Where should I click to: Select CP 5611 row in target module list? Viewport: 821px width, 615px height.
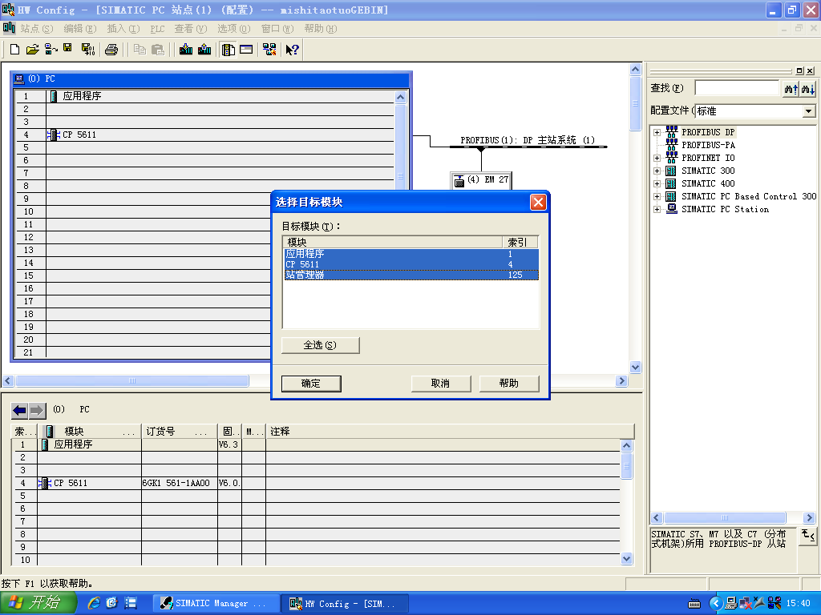click(x=411, y=264)
